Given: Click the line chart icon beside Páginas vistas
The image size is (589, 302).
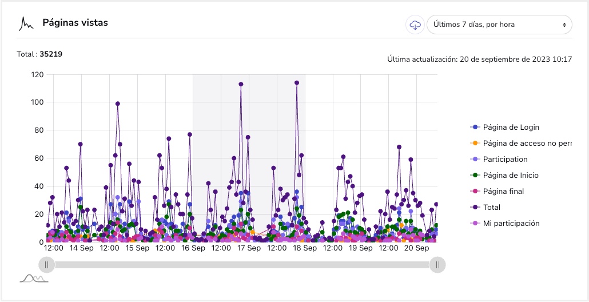Looking at the screenshot, I should [x=26, y=23].
